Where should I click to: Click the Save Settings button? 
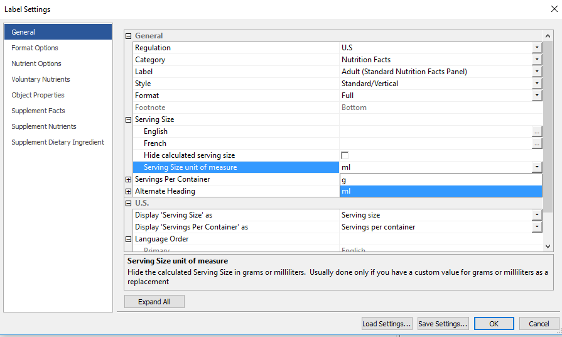click(x=443, y=324)
